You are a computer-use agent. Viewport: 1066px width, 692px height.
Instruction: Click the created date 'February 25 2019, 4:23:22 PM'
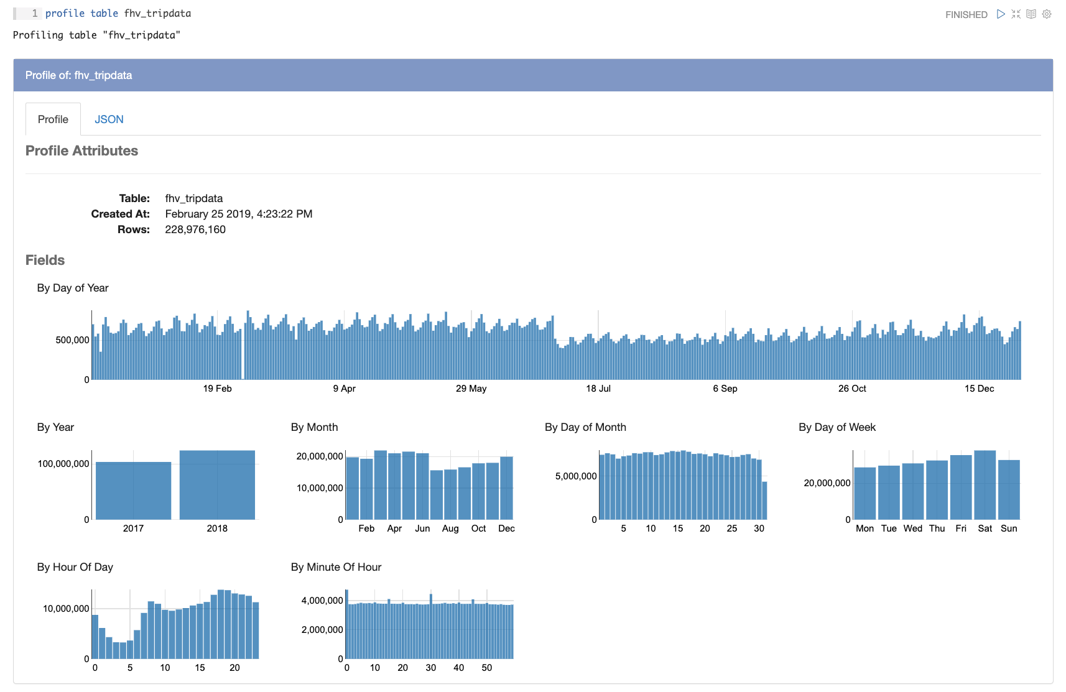tap(239, 214)
